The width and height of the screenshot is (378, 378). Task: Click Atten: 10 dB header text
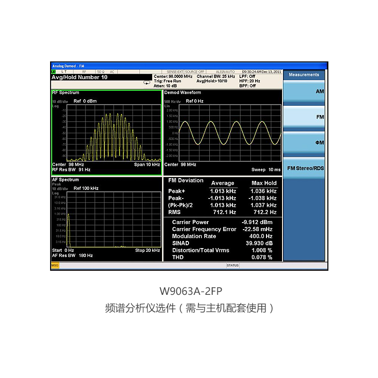(x=165, y=86)
